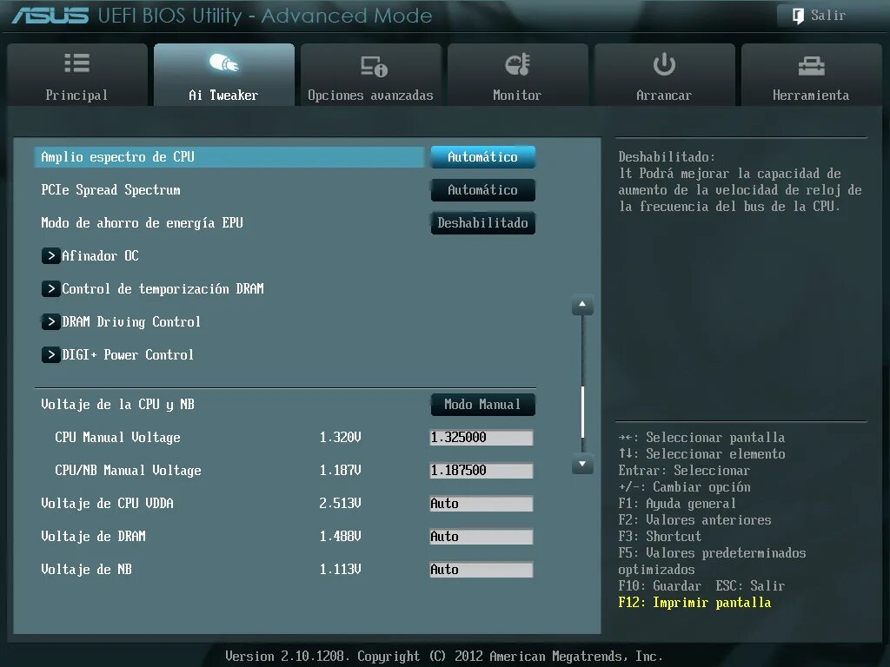Click the white scrollbar thumb
890x667 pixels.
point(583,412)
